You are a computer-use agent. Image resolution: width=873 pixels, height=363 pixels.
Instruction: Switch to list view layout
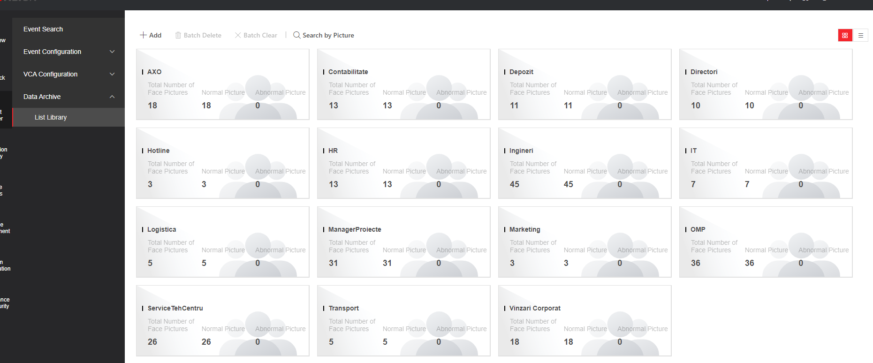(x=860, y=35)
